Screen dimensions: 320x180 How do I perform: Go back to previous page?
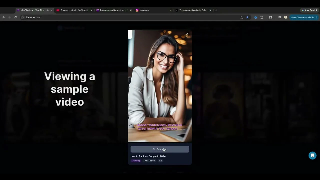(3, 17)
